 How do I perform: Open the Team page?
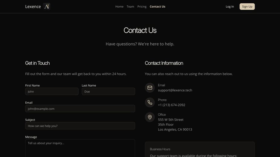[x=130, y=7]
